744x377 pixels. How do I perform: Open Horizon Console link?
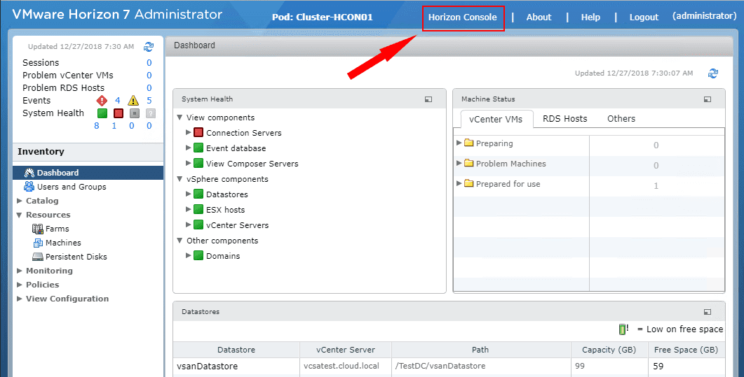462,17
